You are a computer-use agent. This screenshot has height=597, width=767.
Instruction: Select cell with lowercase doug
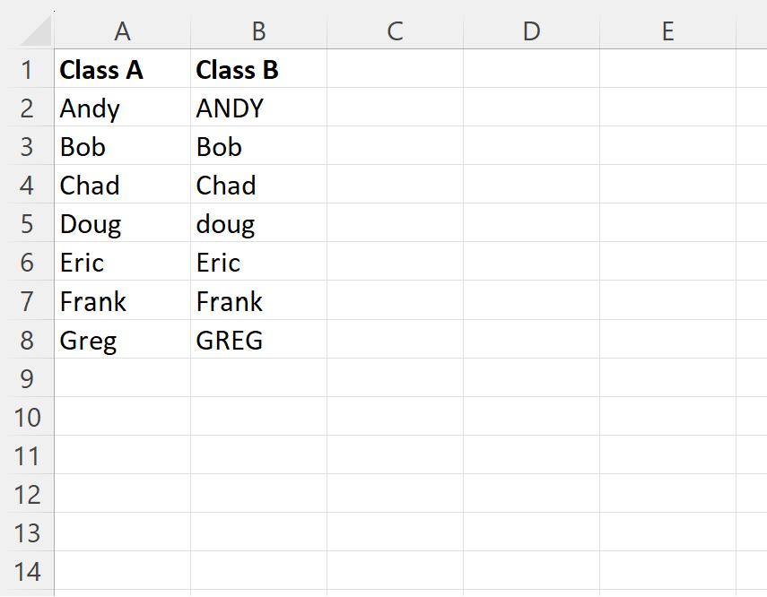tap(258, 223)
